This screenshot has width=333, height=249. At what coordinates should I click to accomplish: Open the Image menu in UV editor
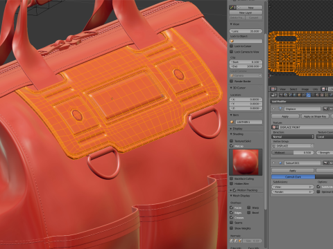(305, 89)
